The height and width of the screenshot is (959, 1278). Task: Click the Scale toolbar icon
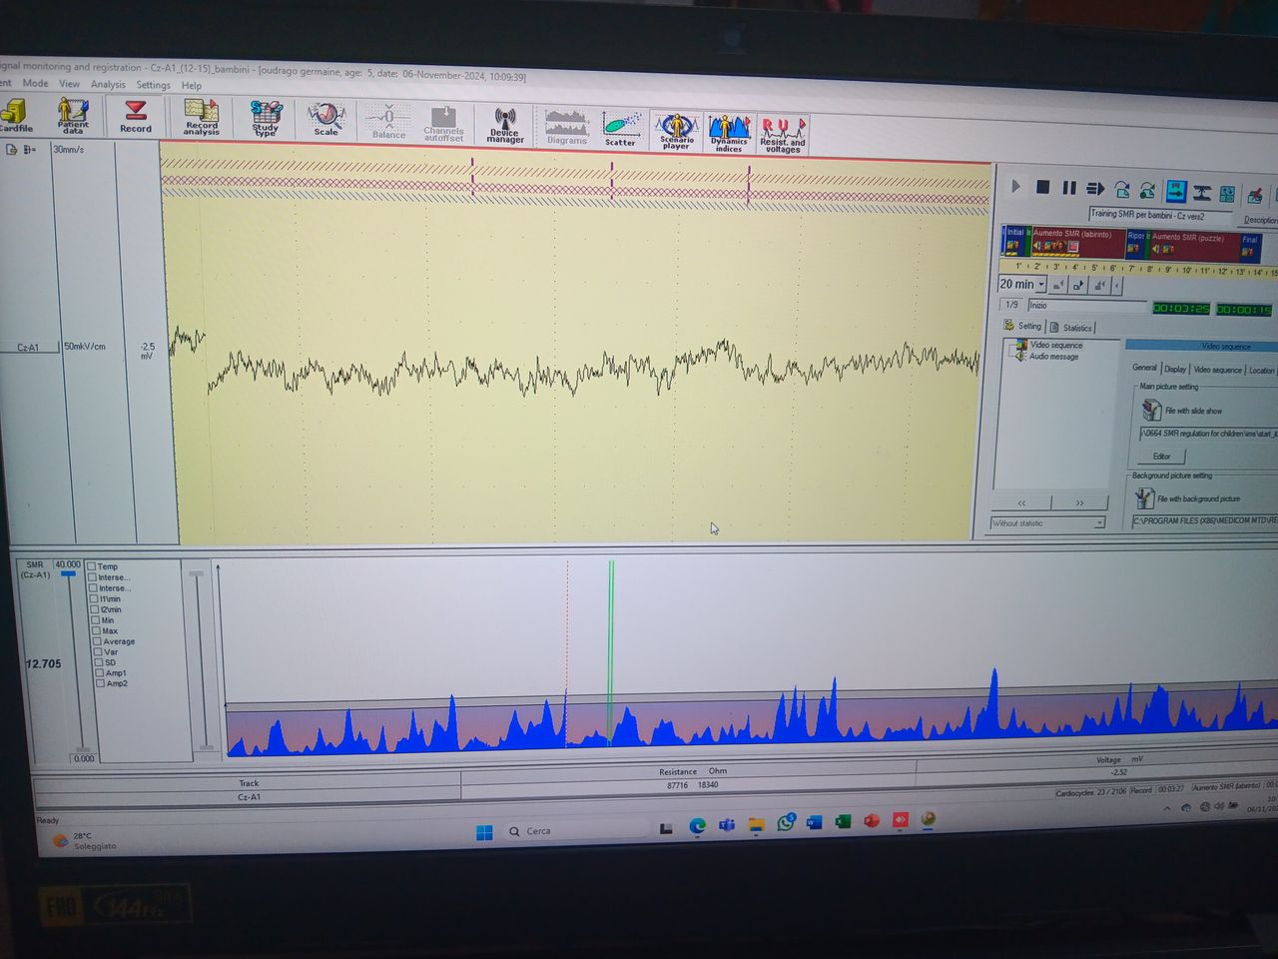point(325,119)
